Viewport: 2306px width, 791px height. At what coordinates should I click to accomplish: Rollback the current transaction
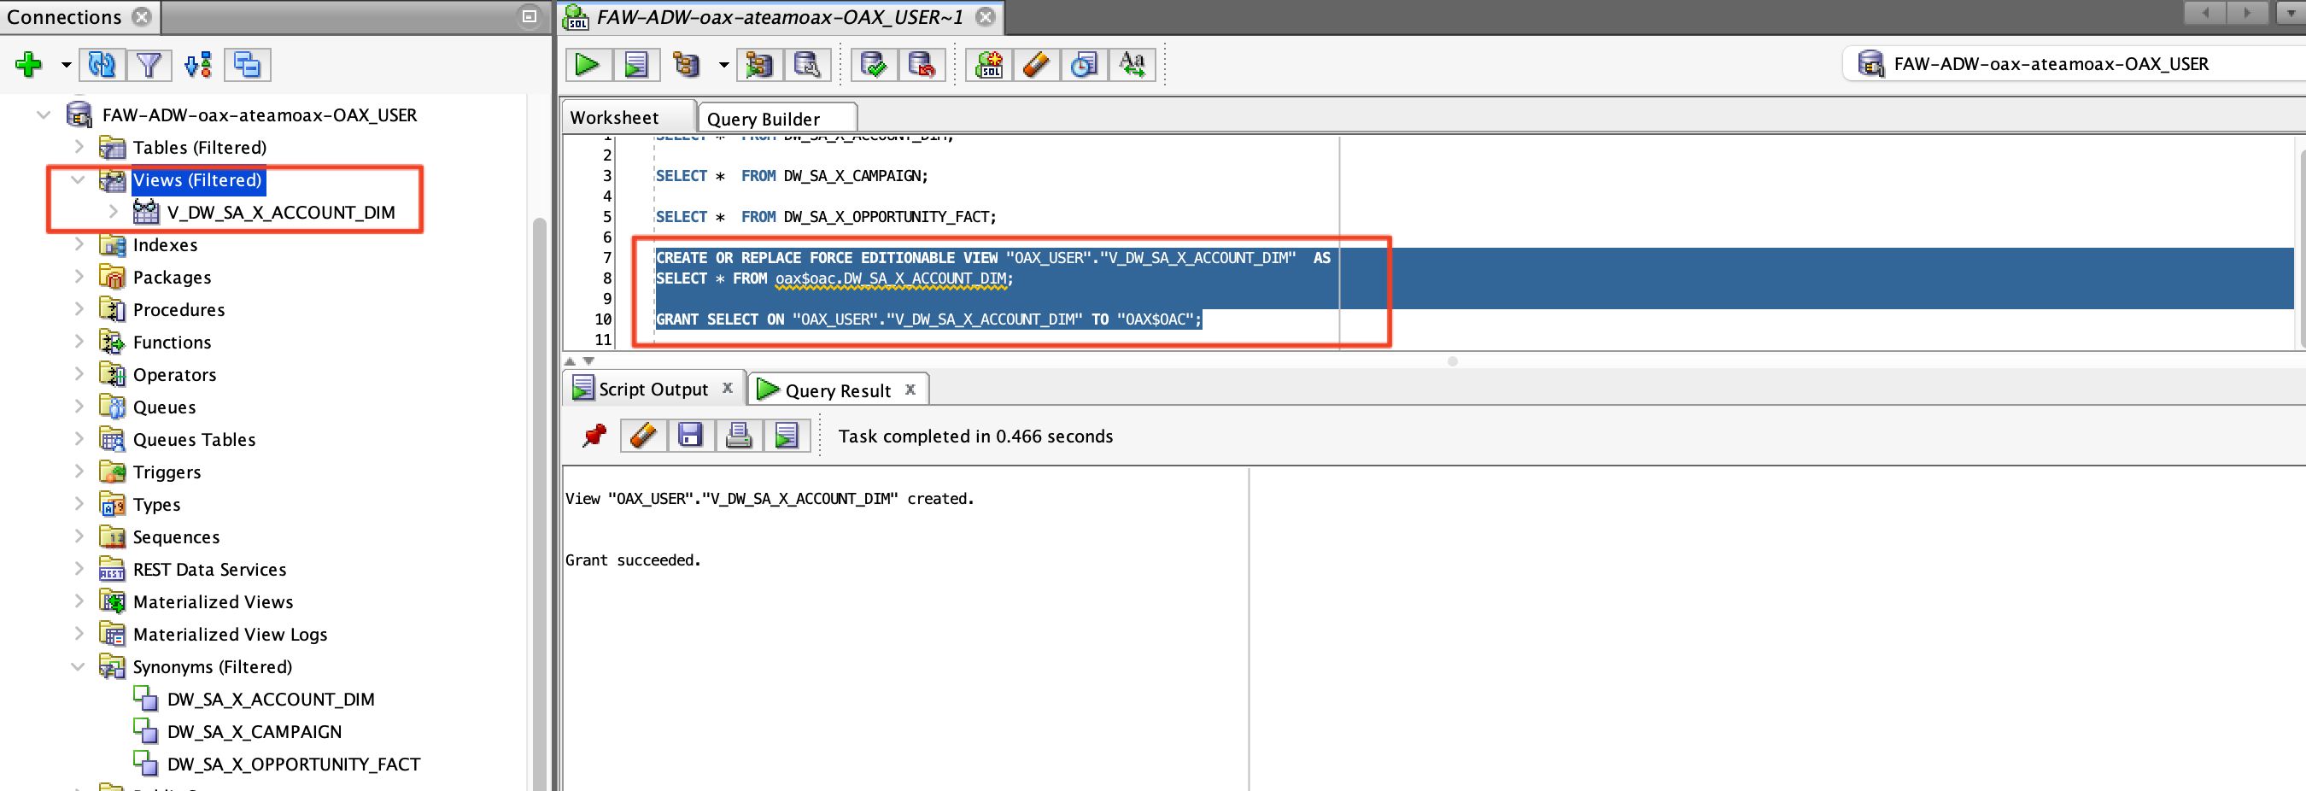coord(923,63)
